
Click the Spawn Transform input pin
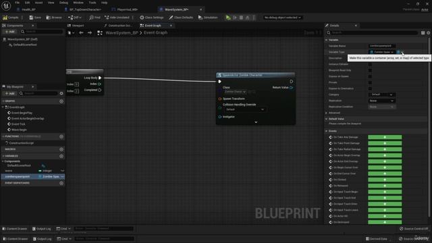[220, 99]
